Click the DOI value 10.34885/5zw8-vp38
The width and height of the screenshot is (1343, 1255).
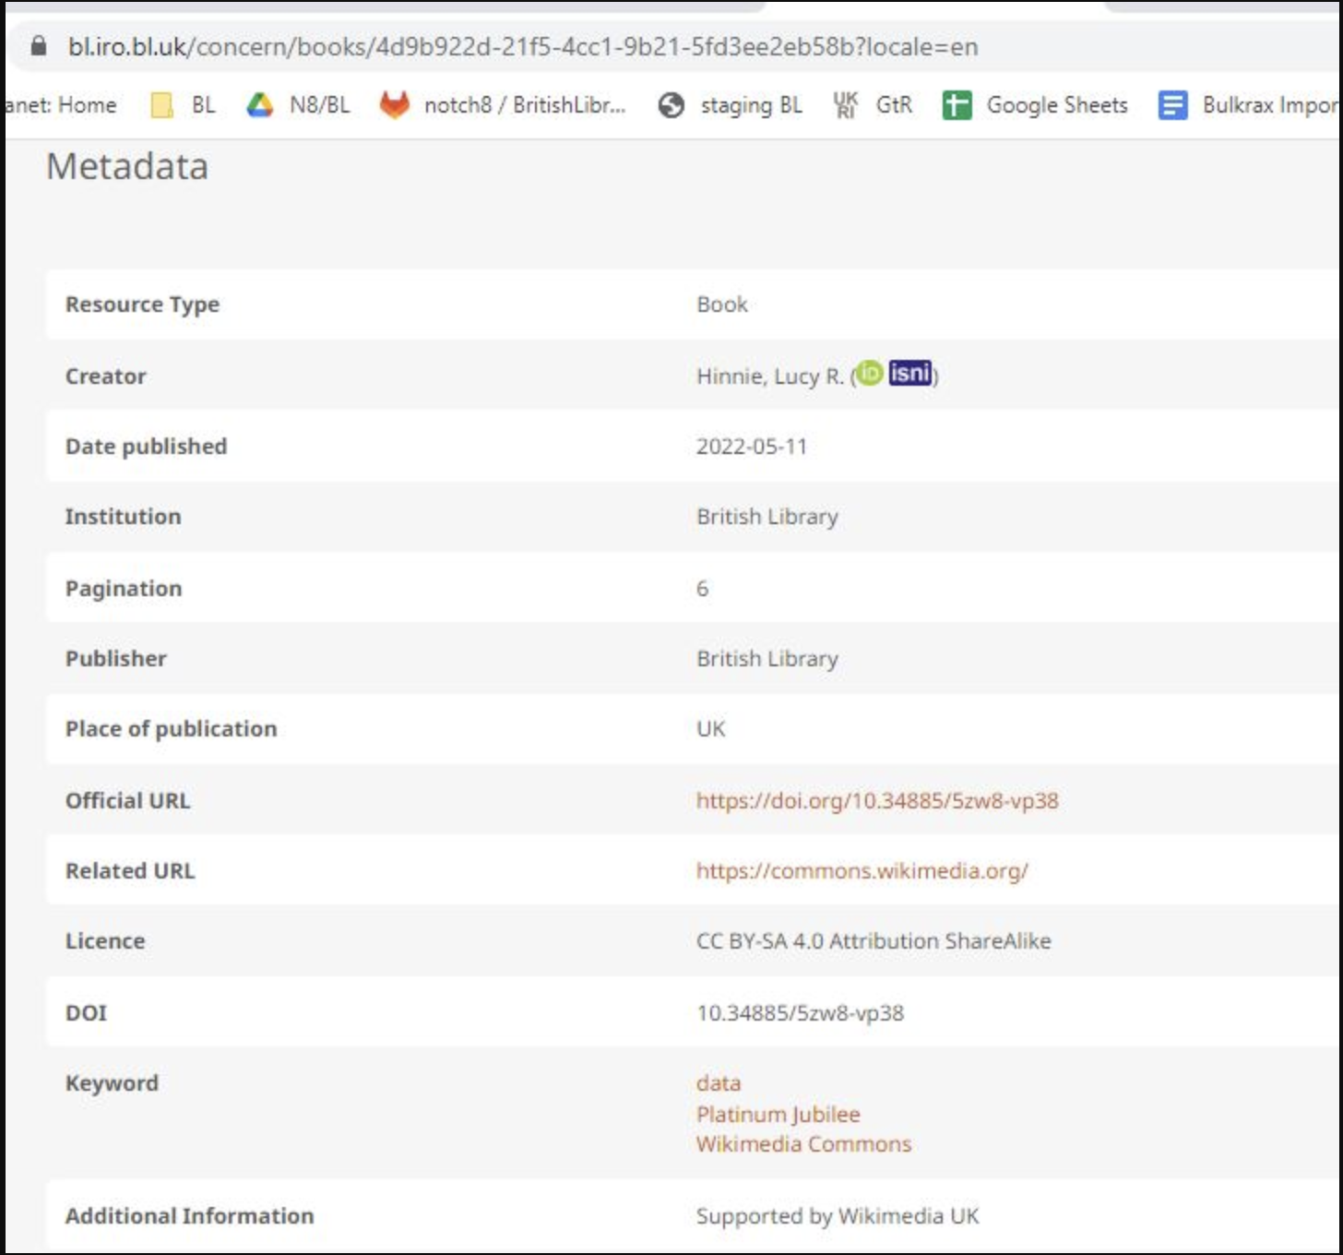pyautogui.click(x=801, y=1012)
